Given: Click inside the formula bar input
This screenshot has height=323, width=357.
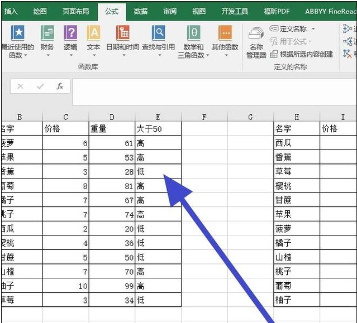Looking at the screenshot, I should click(x=214, y=92).
